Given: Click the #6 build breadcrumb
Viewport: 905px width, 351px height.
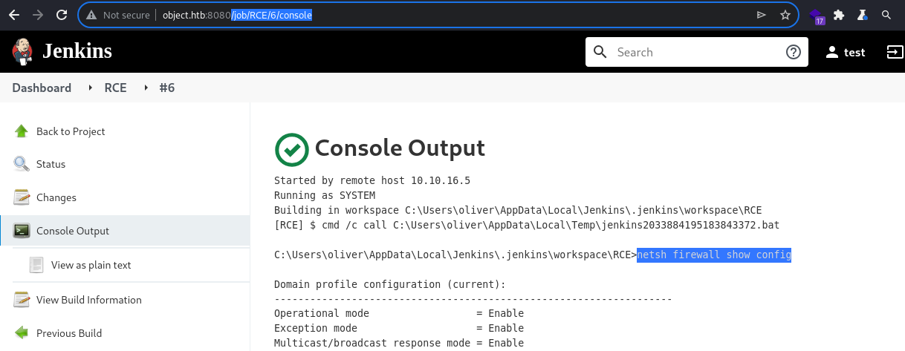Looking at the screenshot, I should point(167,88).
